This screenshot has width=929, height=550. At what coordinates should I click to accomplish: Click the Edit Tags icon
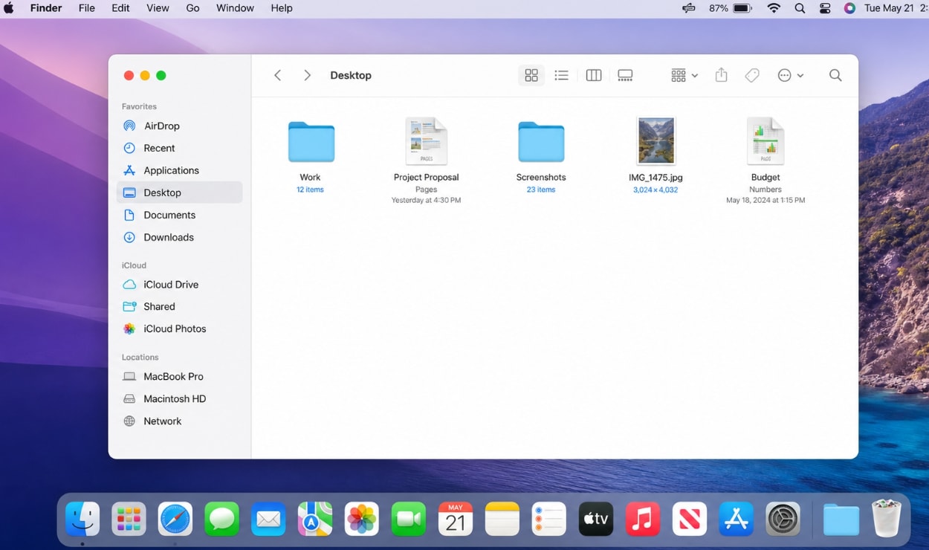coord(752,75)
